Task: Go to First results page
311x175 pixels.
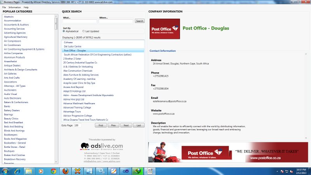Action: (101, 125)
